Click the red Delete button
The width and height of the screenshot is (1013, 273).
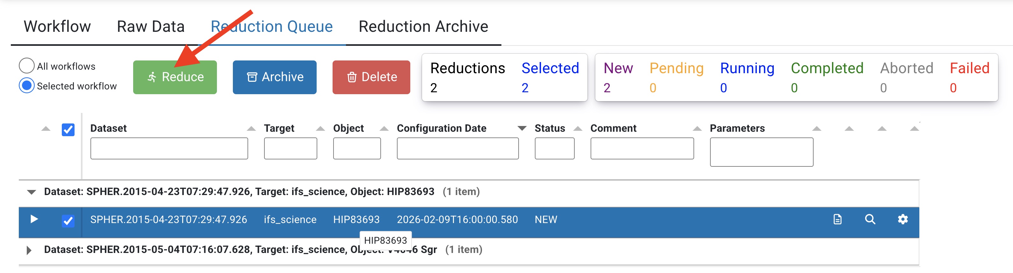tap(371, 77)
